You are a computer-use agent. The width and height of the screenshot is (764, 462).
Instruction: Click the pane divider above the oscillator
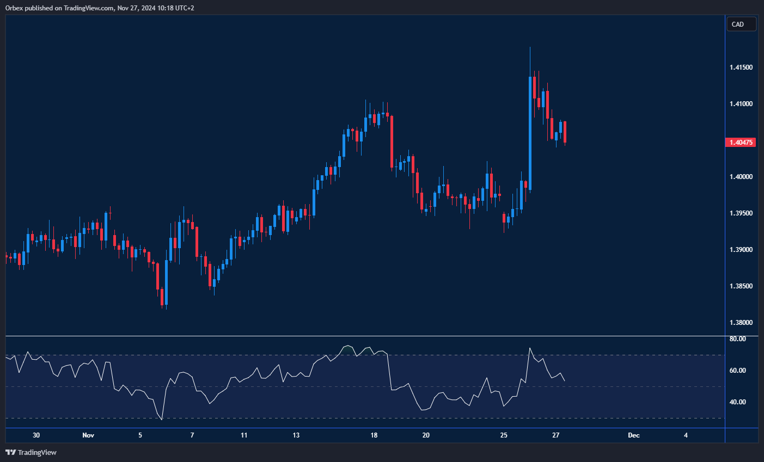(x=365, y=336)
